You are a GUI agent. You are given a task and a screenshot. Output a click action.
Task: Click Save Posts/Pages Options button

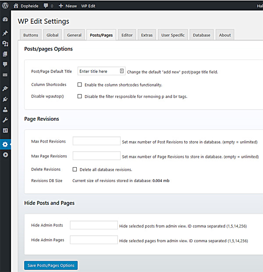[x=51, y=265]
